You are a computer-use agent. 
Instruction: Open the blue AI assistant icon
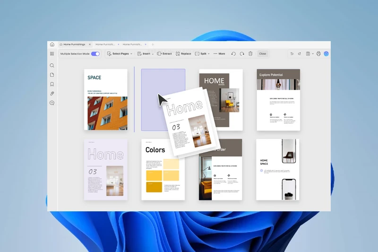point(326,54)
